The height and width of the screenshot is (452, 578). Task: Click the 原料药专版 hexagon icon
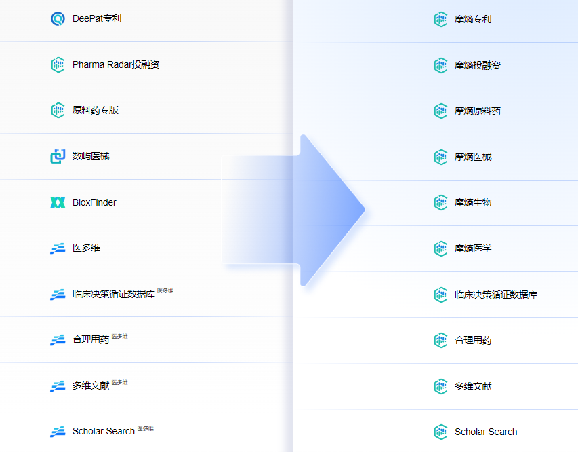click(x=58, y=111)
